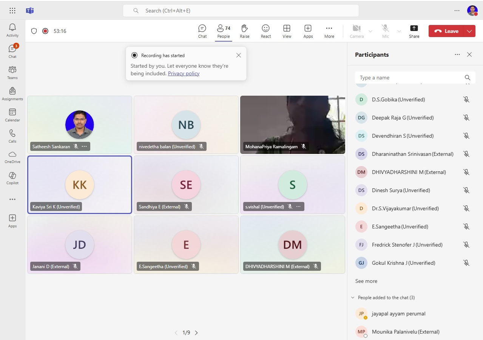Go to next page of video gallery

tap(196, 333)
